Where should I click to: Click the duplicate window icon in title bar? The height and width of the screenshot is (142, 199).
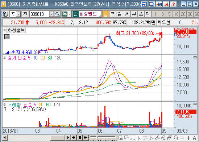pos(152,4)
